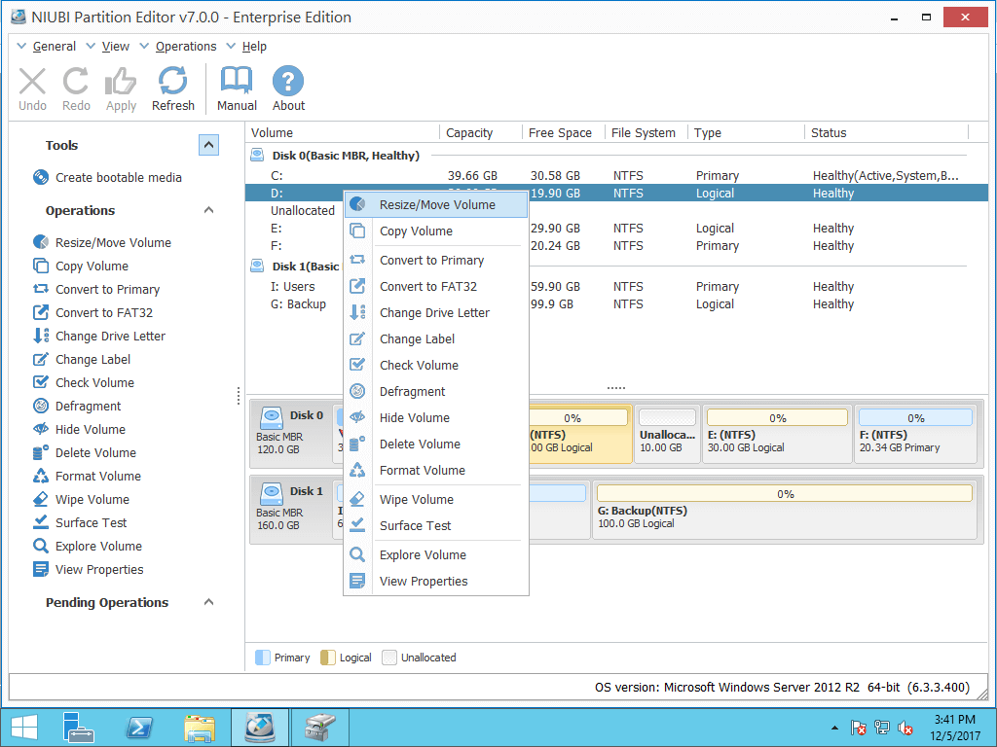Click sidebar Copy Volume icon
The image size is (997, 747).
pyautogui.click(x=41, y=266)
